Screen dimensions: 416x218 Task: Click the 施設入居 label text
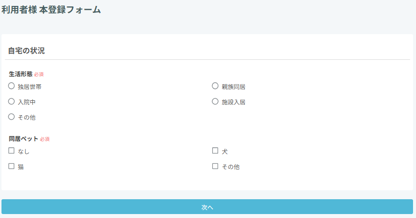pyautogui.click(x=233, y=102)
